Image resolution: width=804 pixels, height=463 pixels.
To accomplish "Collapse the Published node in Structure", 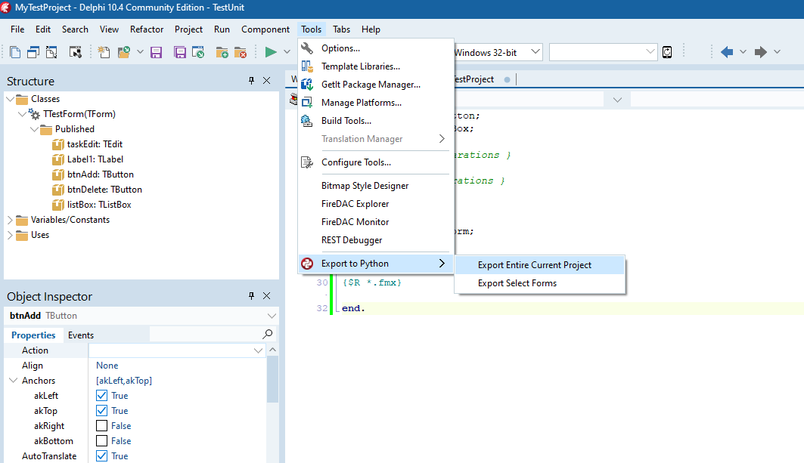I will point(34,128).
